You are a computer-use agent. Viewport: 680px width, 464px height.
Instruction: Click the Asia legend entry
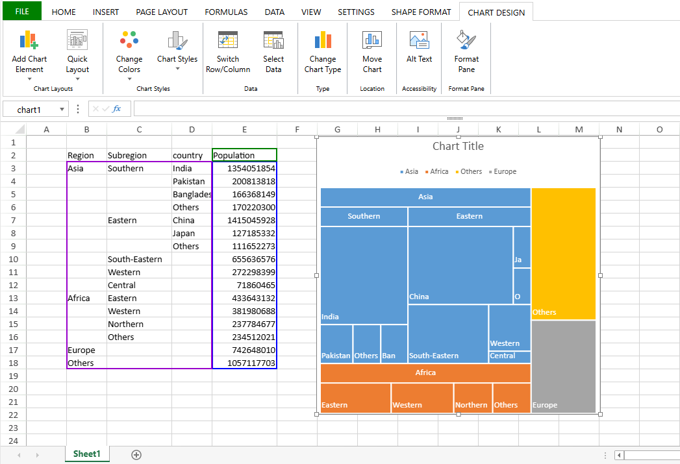point(409,171)
